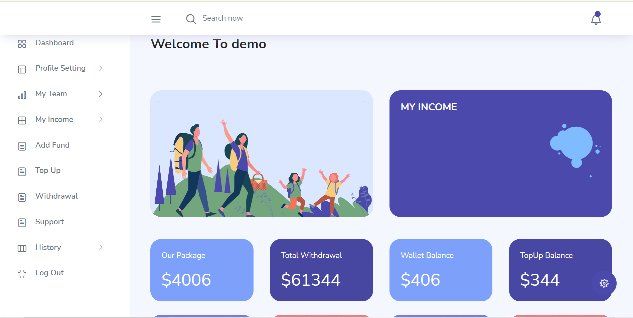The height and width of the screenshot is (318, 633).
Task: Type in the Search now field
Action: tap(234, 18)
